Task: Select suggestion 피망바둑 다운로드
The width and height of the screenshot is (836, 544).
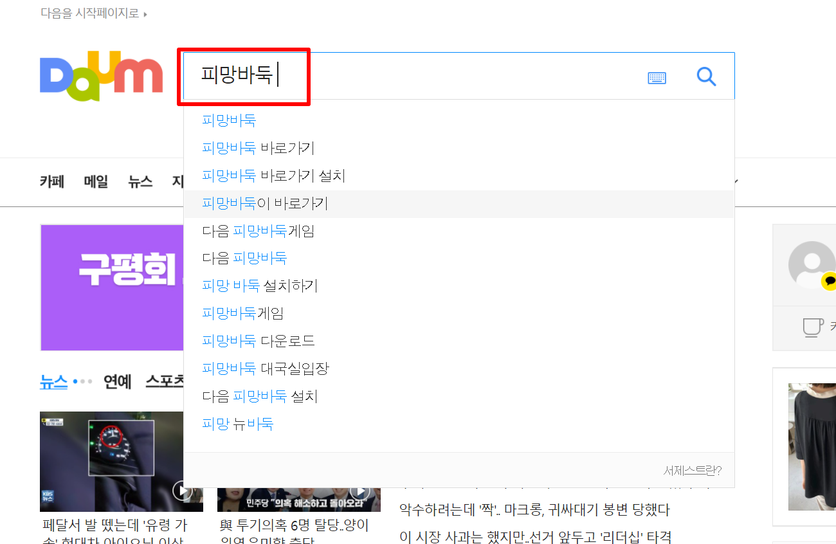Action: pyautogui.click(x=459, y=341)
